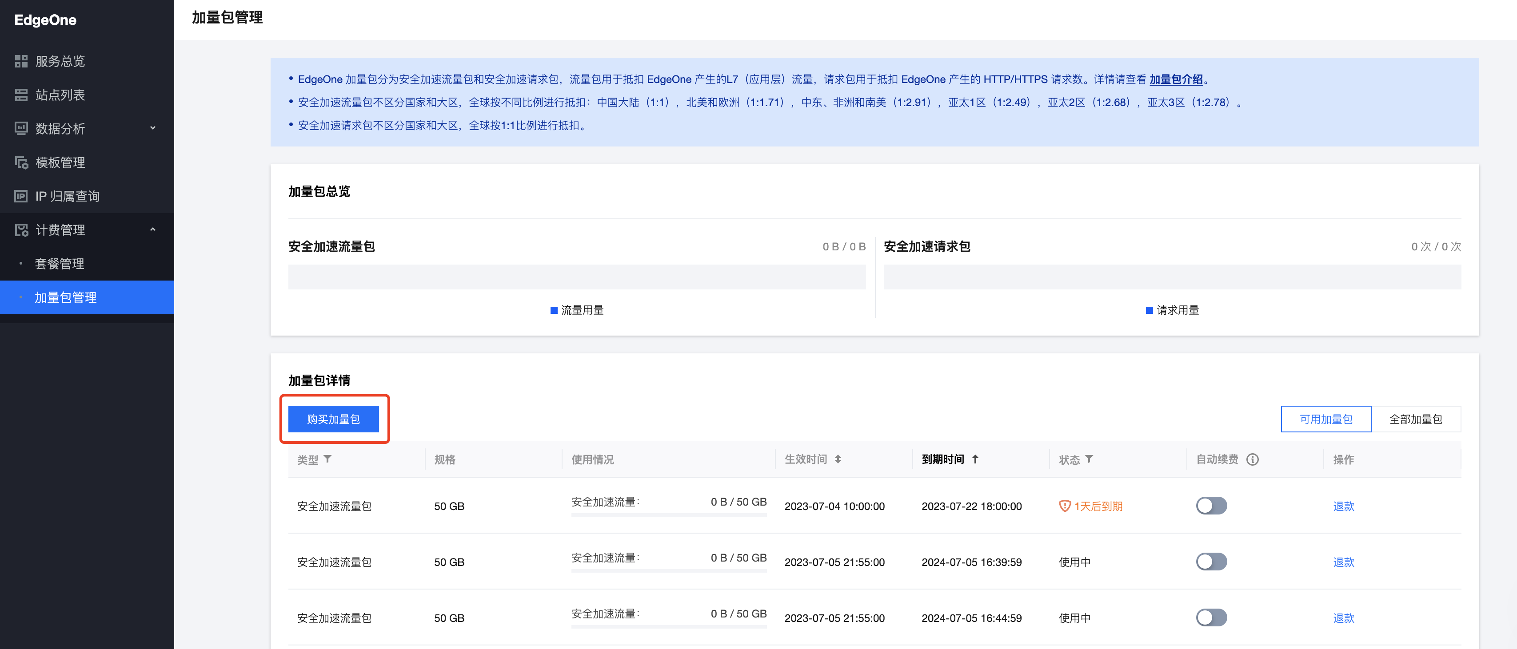The height and width of the screenshot is (649, 1517).
Task: Collapse the 计费管理 submenu chevron
Action: click(153, 230)
